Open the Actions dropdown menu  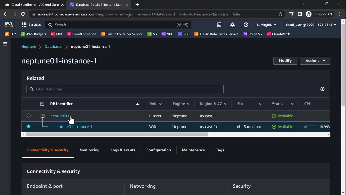[x=315, y=61]
